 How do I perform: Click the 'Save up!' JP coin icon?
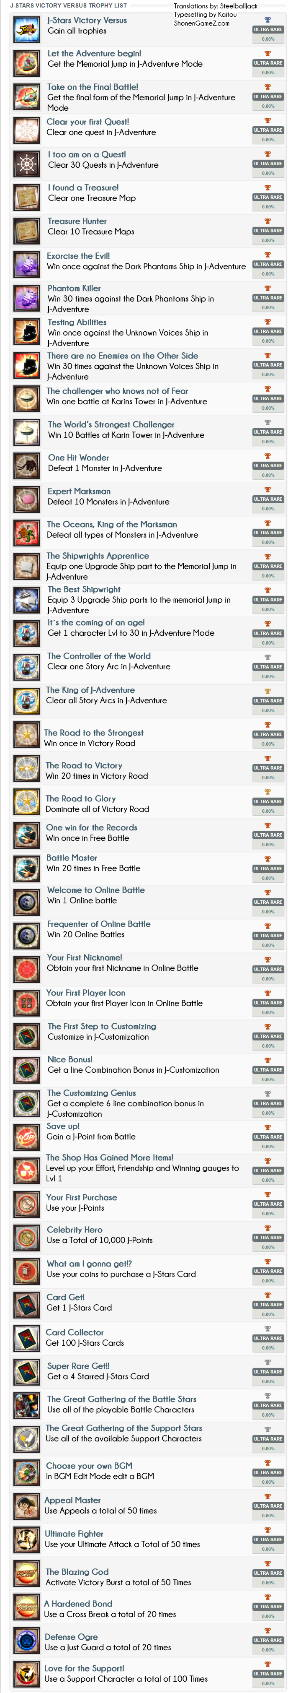pyautogui.click(x=27, y=1136)
